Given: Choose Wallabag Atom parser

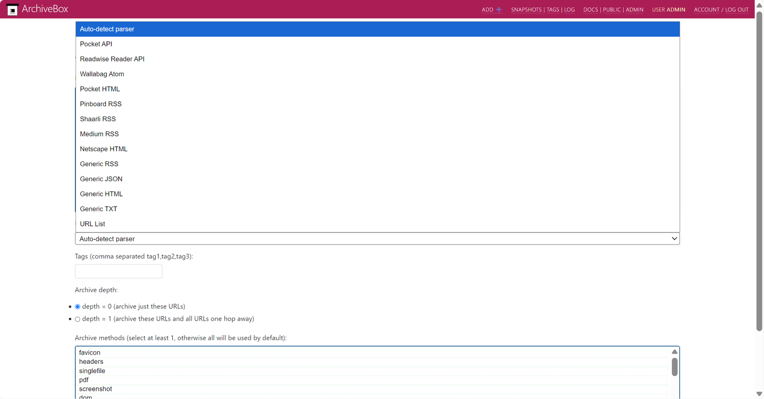Looking at the screenshot, I should tap(377, 74).
